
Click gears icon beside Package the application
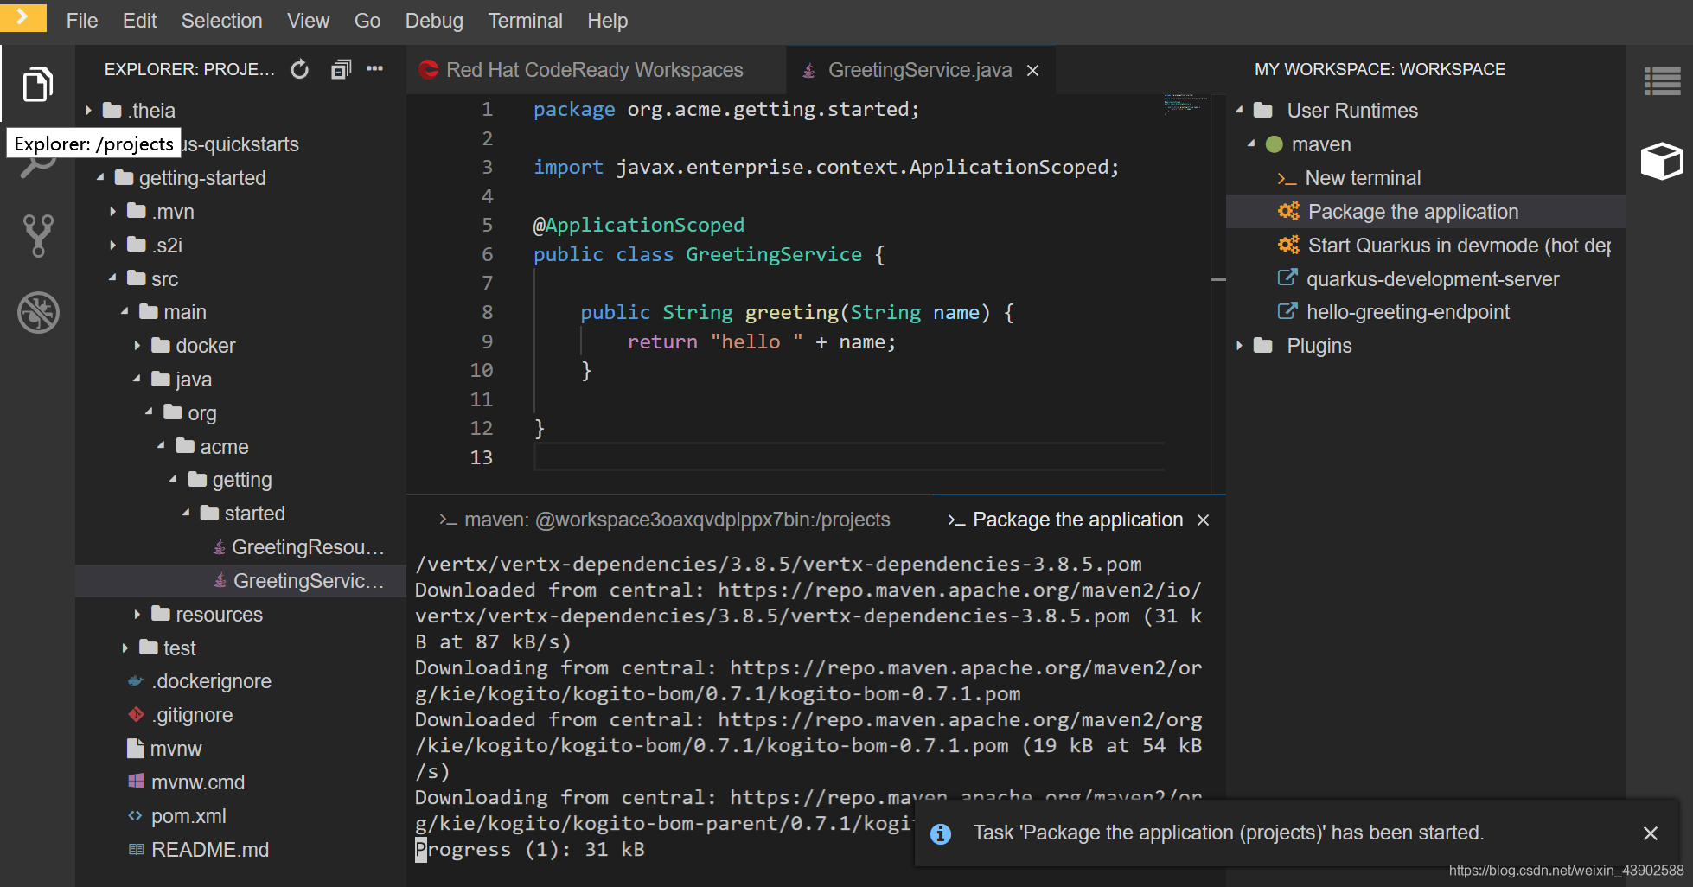tap(1288, 212)
